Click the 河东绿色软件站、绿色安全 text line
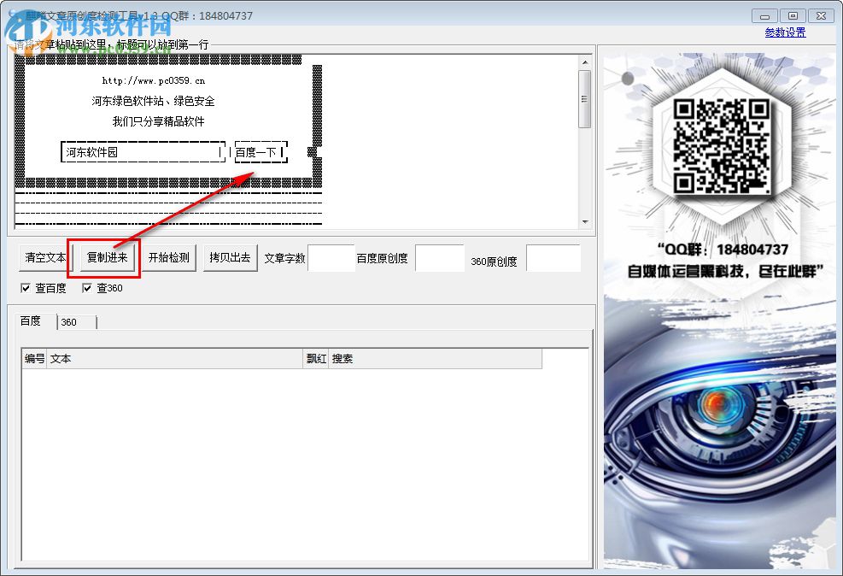Viewport: 843px width, 576px height. tap(153, 101)
